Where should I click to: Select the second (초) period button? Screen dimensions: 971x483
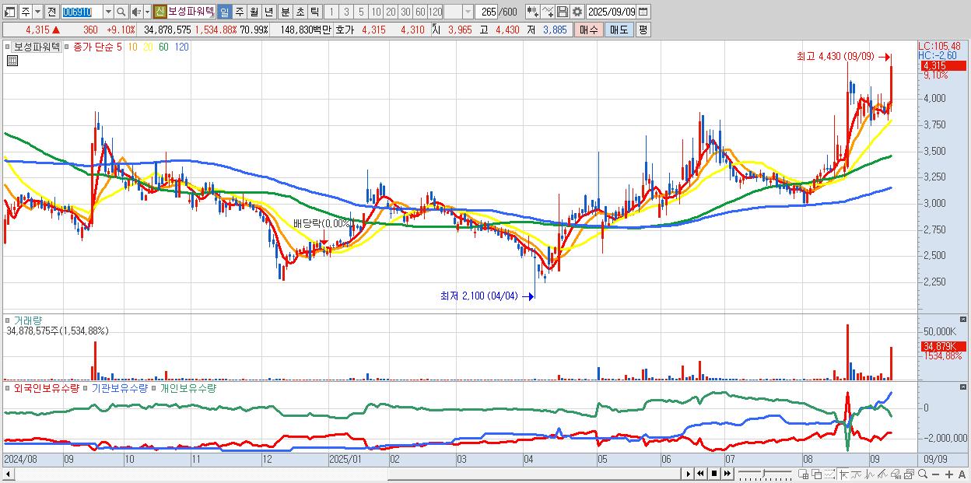(300, 12)
